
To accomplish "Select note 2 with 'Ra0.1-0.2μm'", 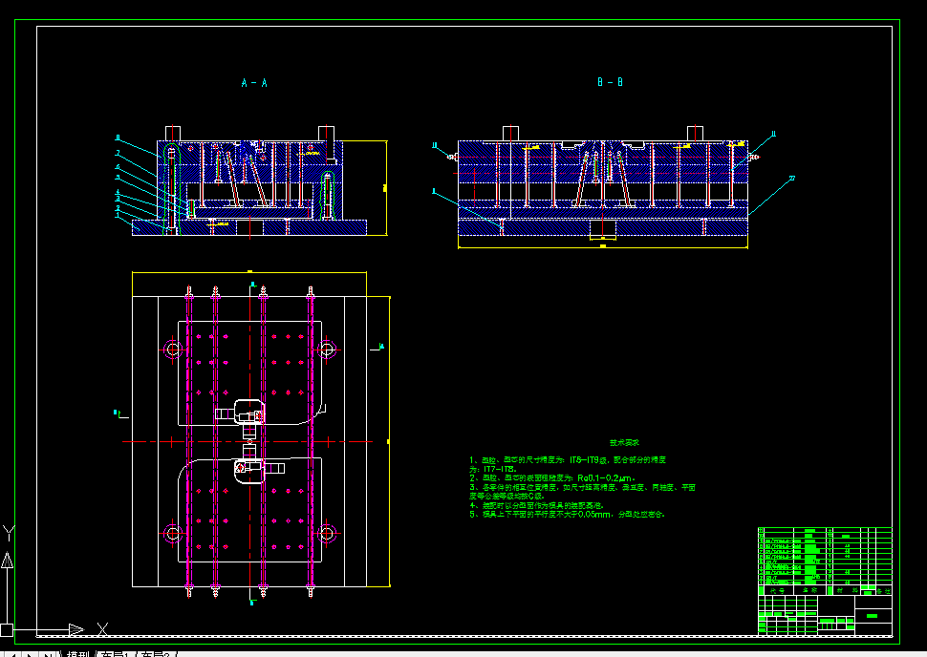I will pos(552,478).
